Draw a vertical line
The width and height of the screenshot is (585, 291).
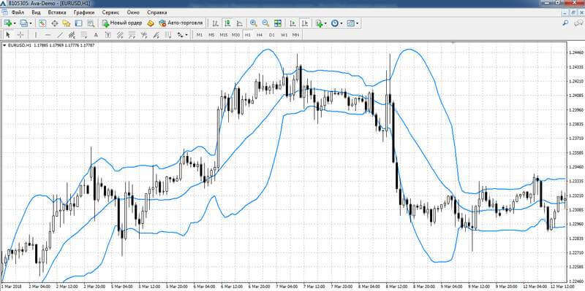pos(36,34)
